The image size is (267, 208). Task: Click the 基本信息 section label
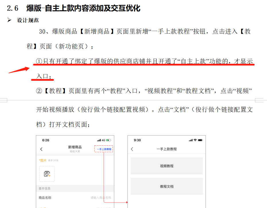tap(44, 188)
